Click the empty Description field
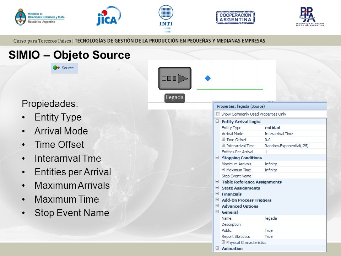Viewport: 341px width, 256px height. point(295,224)
